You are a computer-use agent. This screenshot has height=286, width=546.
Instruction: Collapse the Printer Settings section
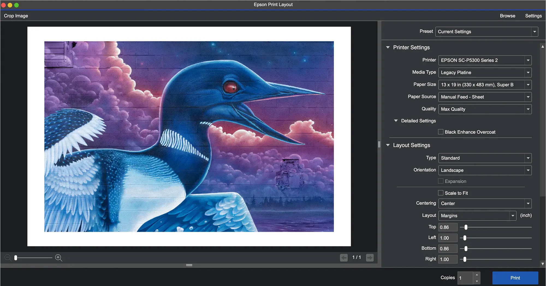coord(388,47)
